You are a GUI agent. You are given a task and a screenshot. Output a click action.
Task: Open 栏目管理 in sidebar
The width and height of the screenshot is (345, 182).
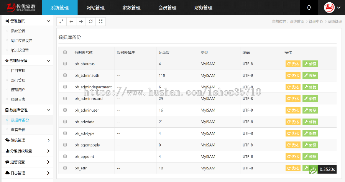(x=18, y=71)
